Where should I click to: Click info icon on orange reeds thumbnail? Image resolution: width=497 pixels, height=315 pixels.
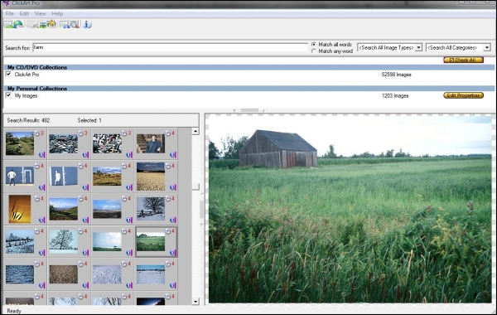coord(41,220)
